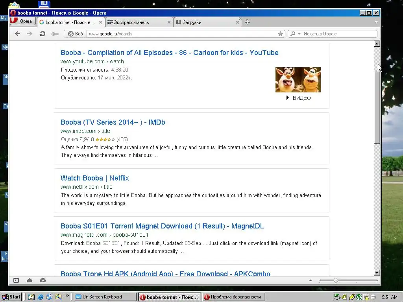Go back with the back arrow
The image size is (403, 302).
(17, 34)
